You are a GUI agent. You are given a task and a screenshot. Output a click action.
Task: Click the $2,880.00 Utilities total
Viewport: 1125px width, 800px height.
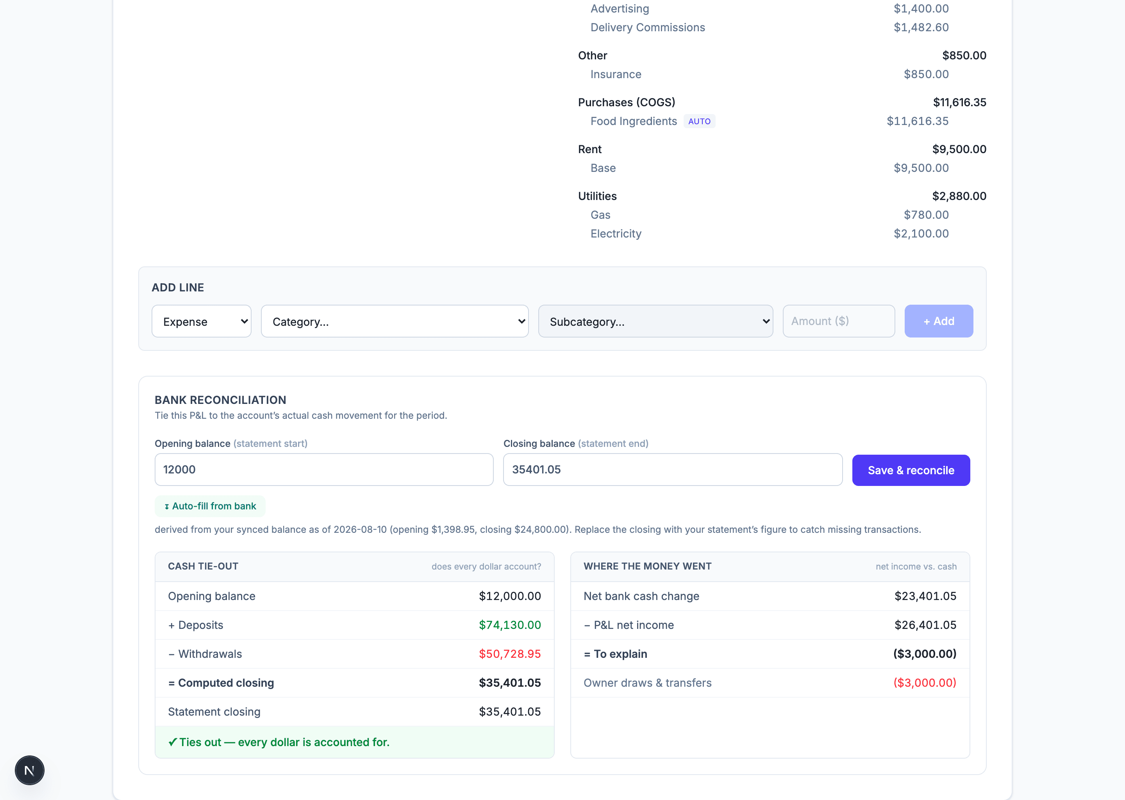pyautogui.click(x=959, y=196)
